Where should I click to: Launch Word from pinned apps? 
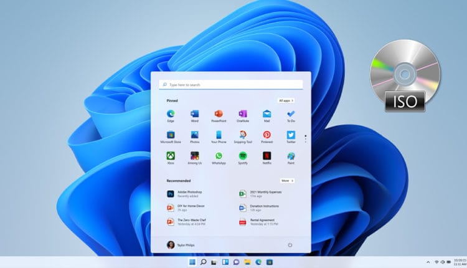(x=194, y=114)
